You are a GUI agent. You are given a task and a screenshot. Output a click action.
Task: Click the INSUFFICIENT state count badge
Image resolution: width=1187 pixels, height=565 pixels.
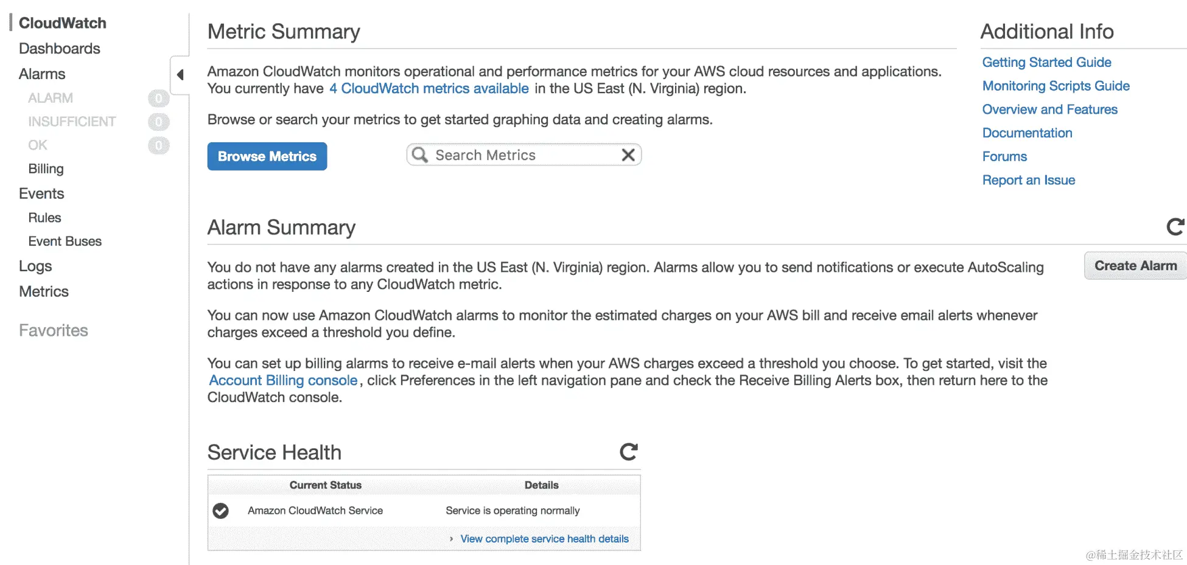(x=158, y=122)
